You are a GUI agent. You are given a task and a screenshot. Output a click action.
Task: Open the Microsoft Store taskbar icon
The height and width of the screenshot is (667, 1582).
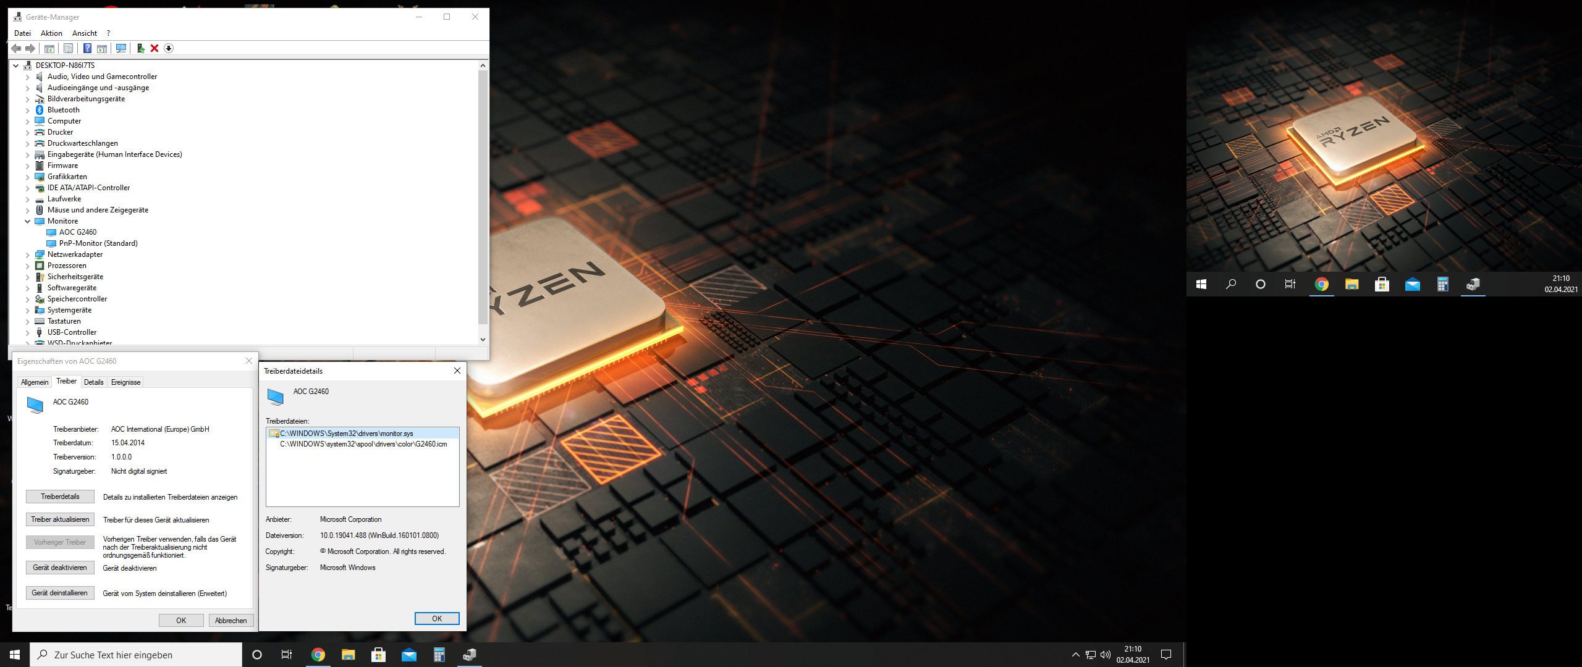(378, 655)
